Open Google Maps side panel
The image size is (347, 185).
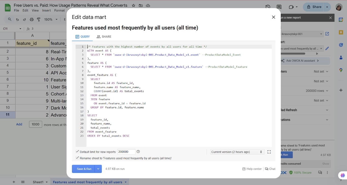point(341,70)
